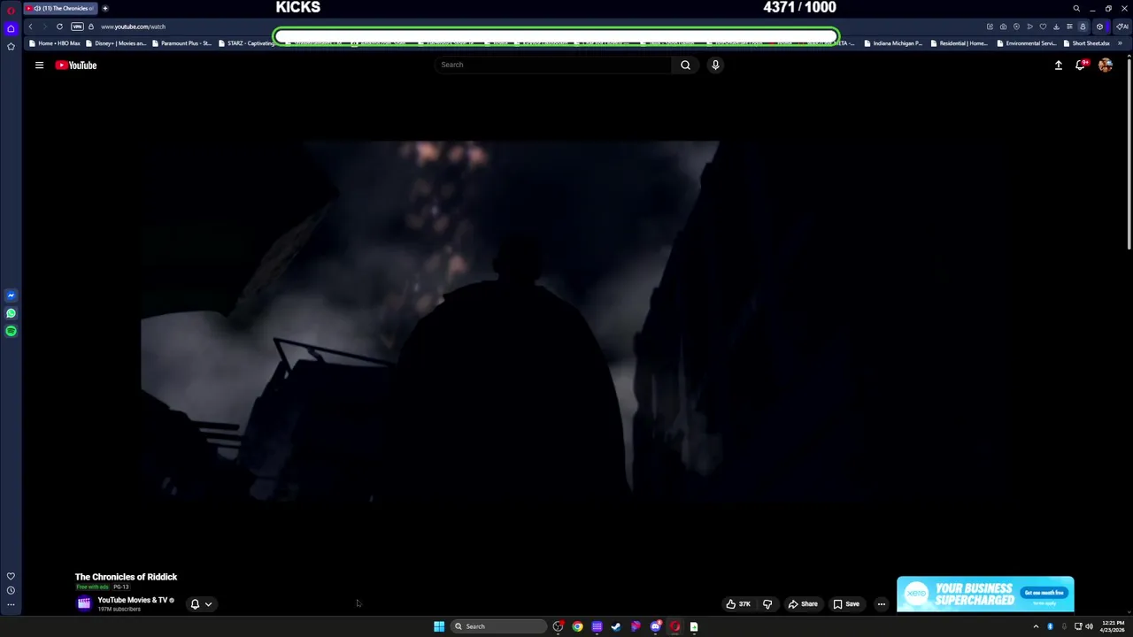Open the Opera AI button

1121,27
